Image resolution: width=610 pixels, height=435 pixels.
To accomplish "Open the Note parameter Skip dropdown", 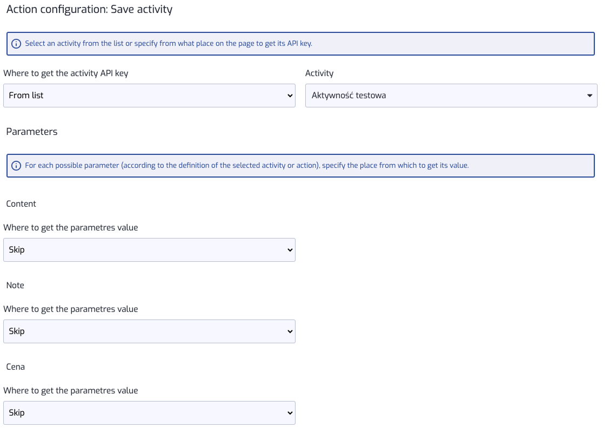I will (x=149, y=331).
